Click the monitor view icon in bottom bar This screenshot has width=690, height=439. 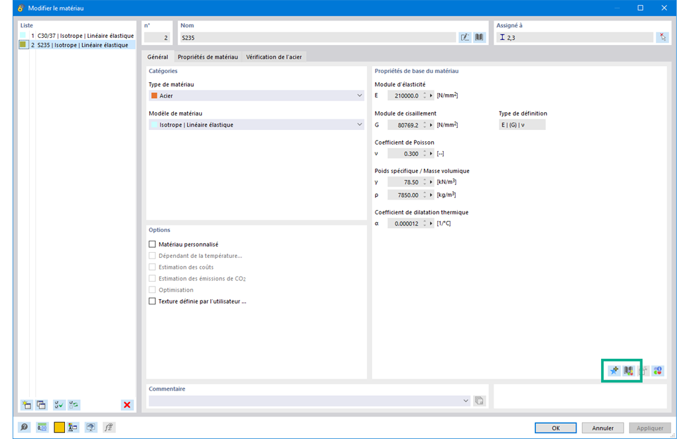[x=91, y=427]
